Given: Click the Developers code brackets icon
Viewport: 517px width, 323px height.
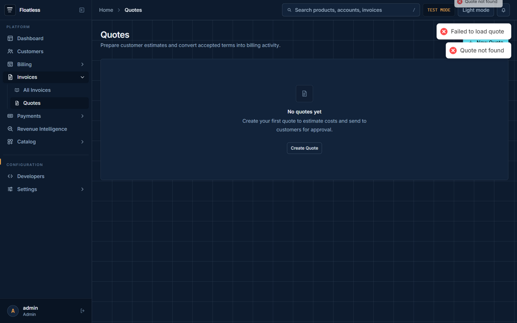Looking at the screenshot, I should (10, 176).
